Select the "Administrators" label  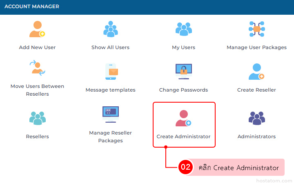(256, 137)
